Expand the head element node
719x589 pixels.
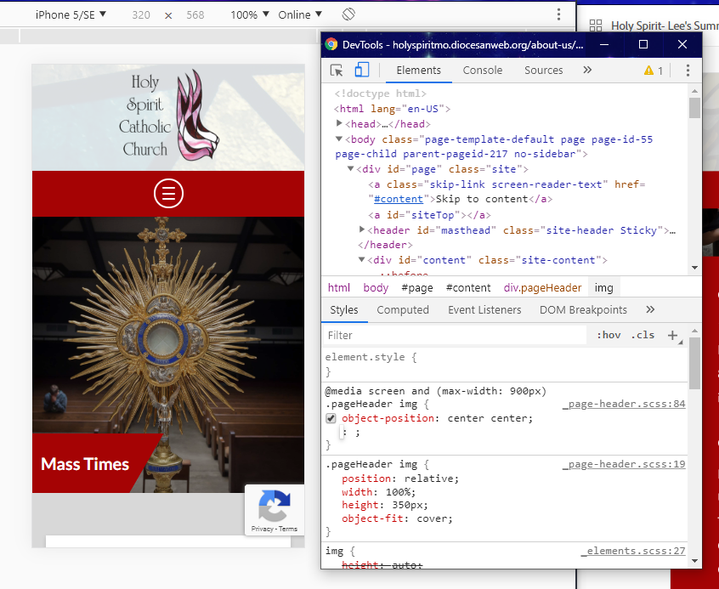339,124
